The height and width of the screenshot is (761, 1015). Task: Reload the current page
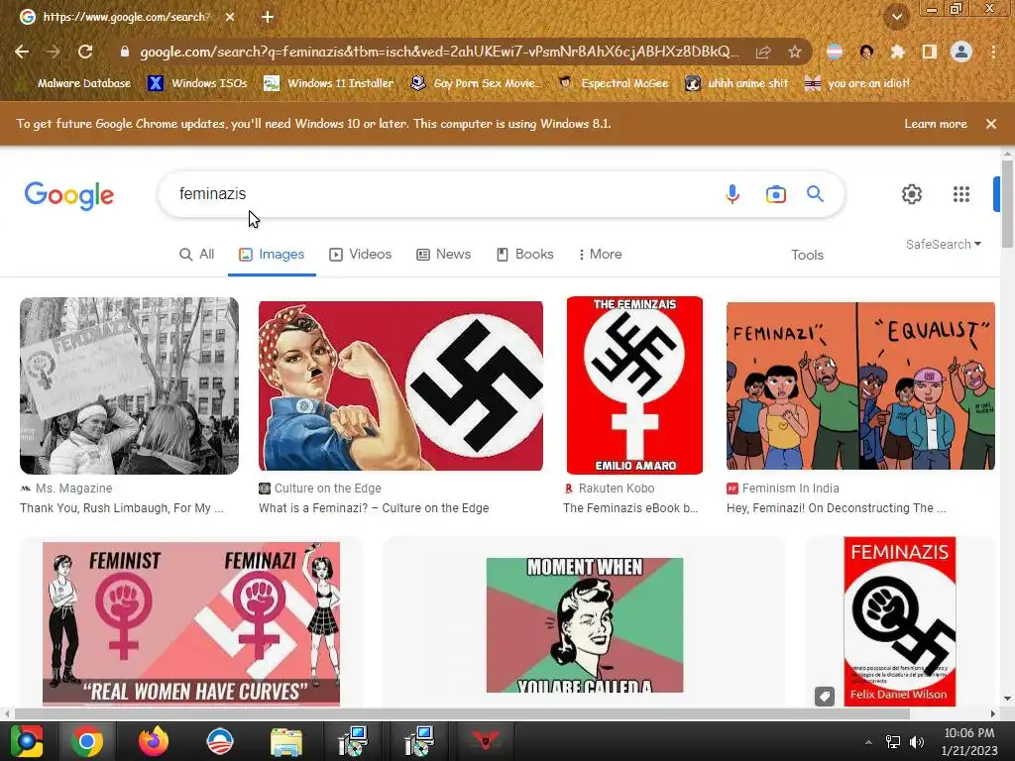click(85, 52)
